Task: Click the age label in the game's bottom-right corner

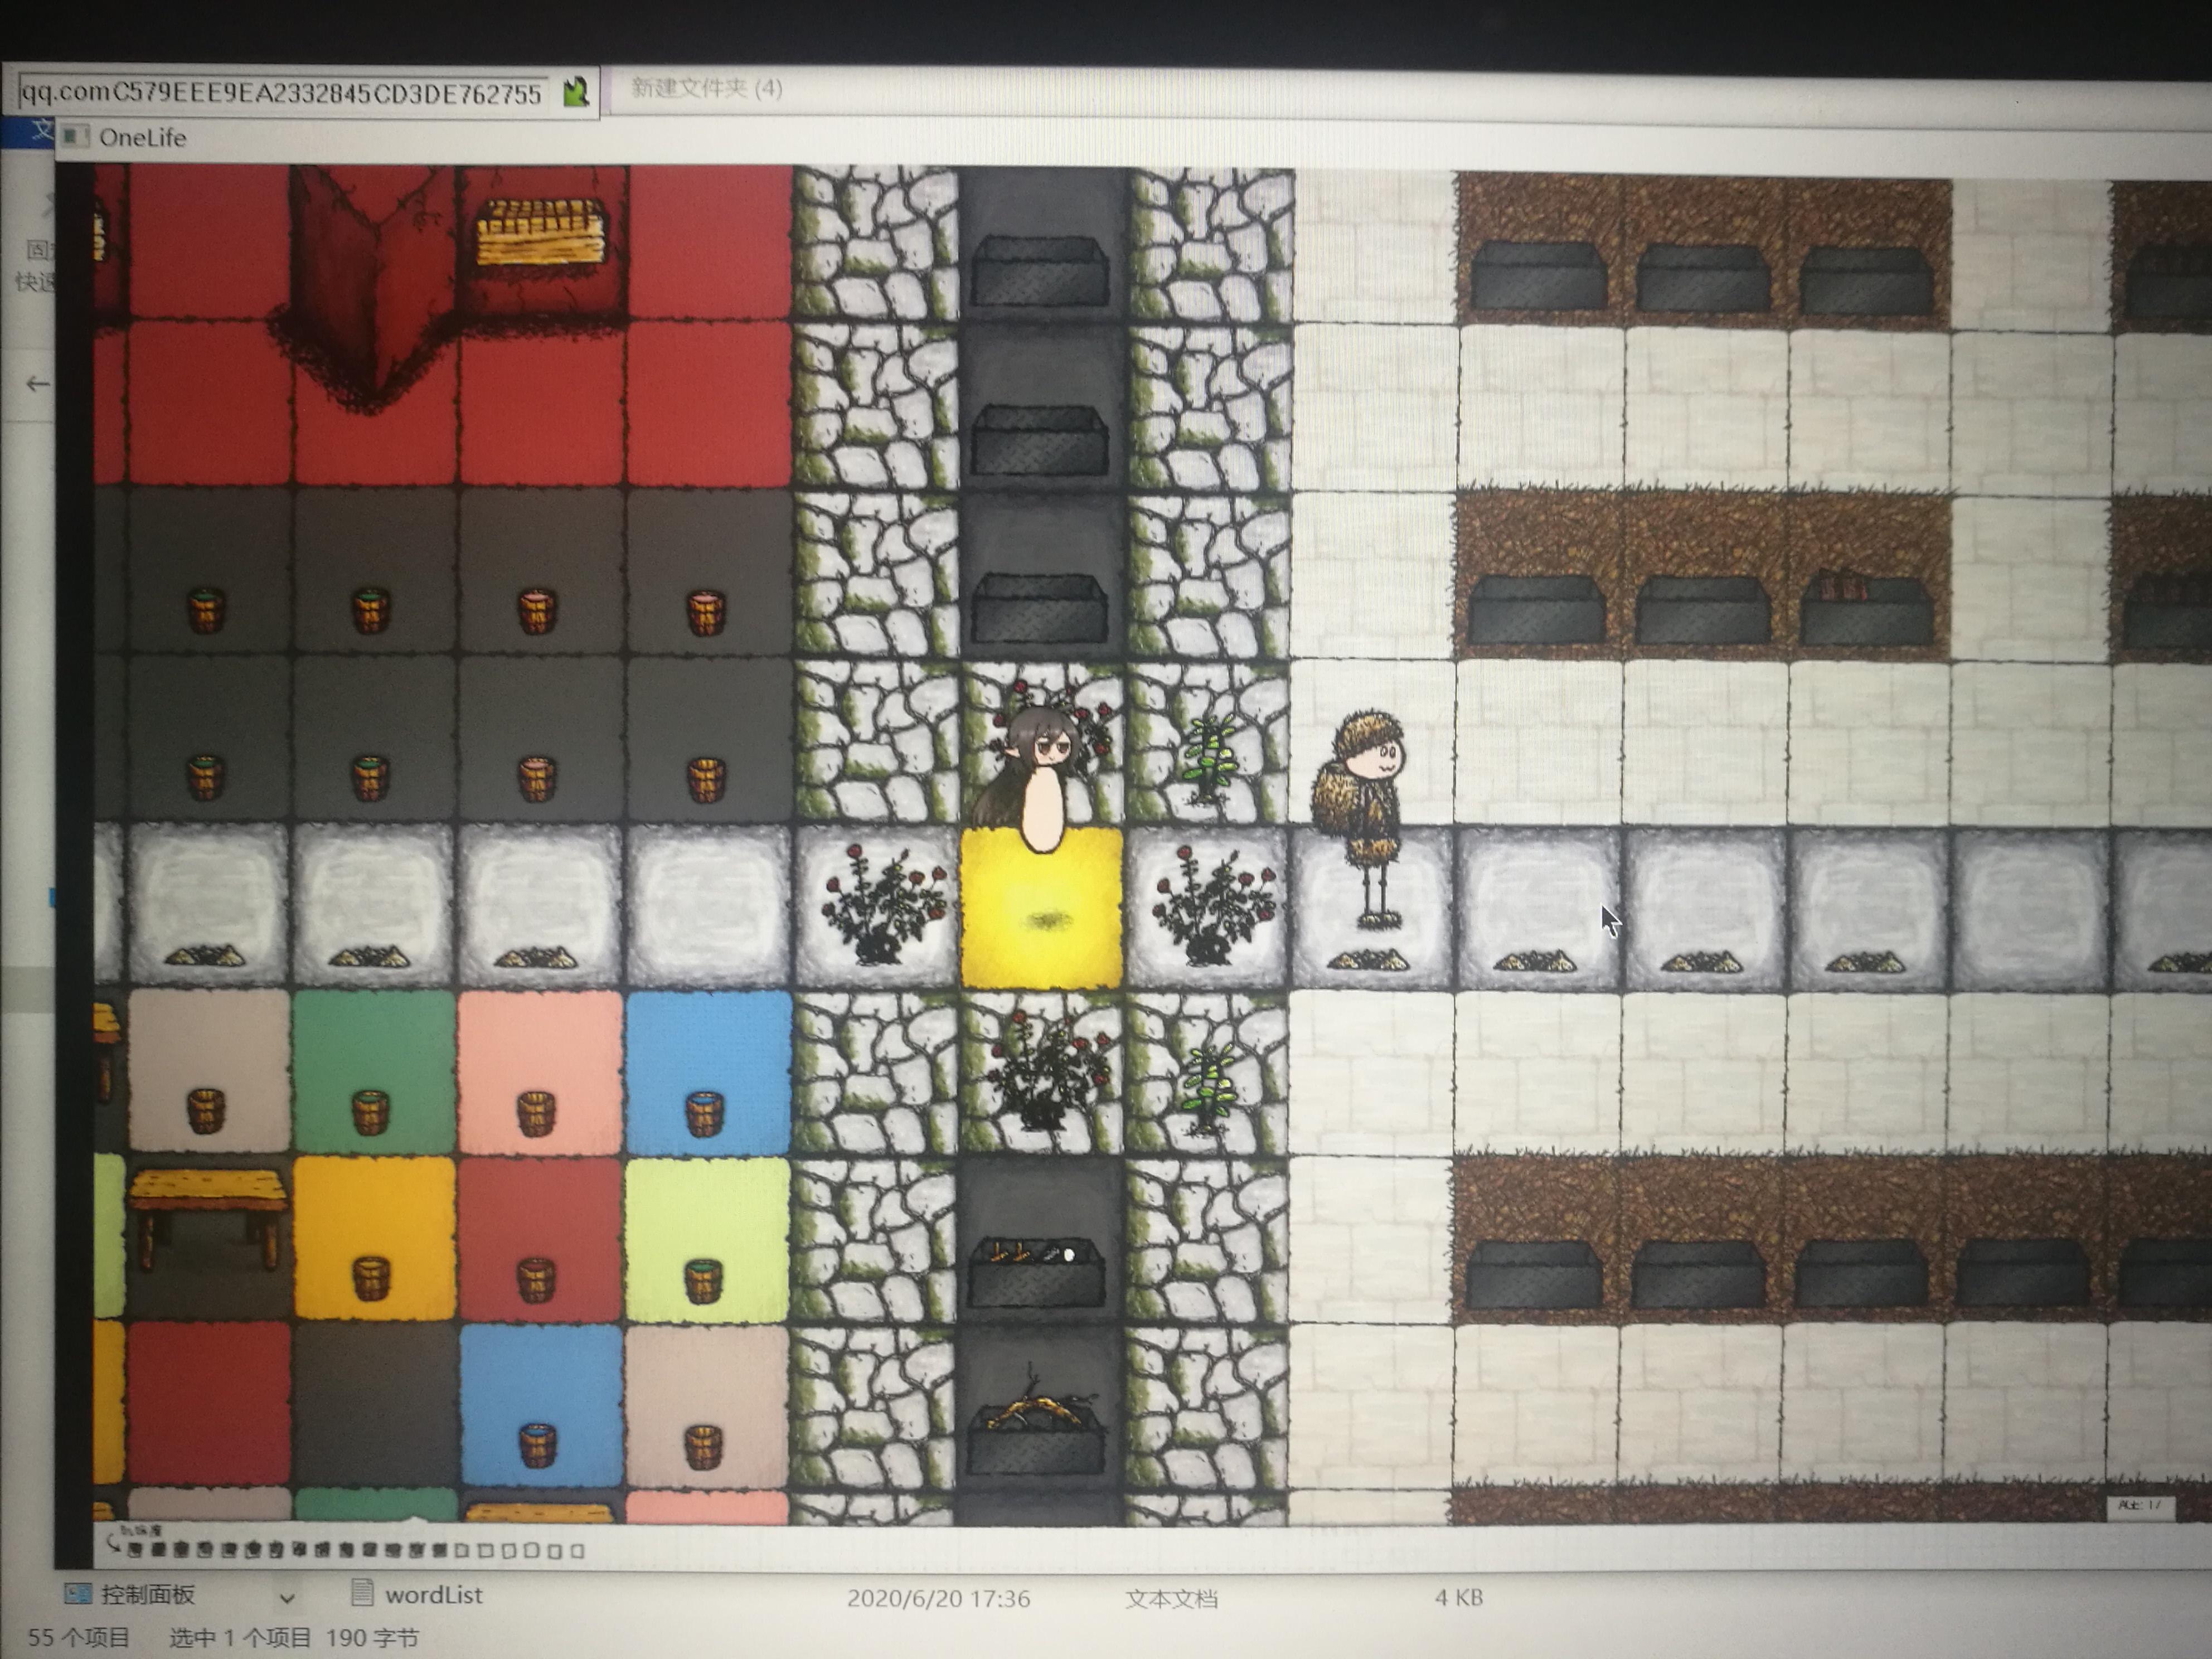Action: tap(2140, 1505)
